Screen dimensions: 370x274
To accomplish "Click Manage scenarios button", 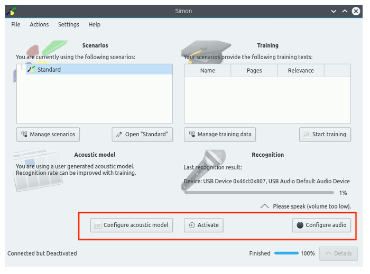I will pyautogui.click(x=48, y=134).
